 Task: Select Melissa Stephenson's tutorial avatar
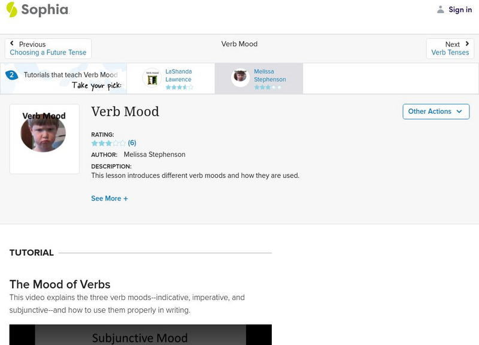pyautogui.click(x=241, y=77)
